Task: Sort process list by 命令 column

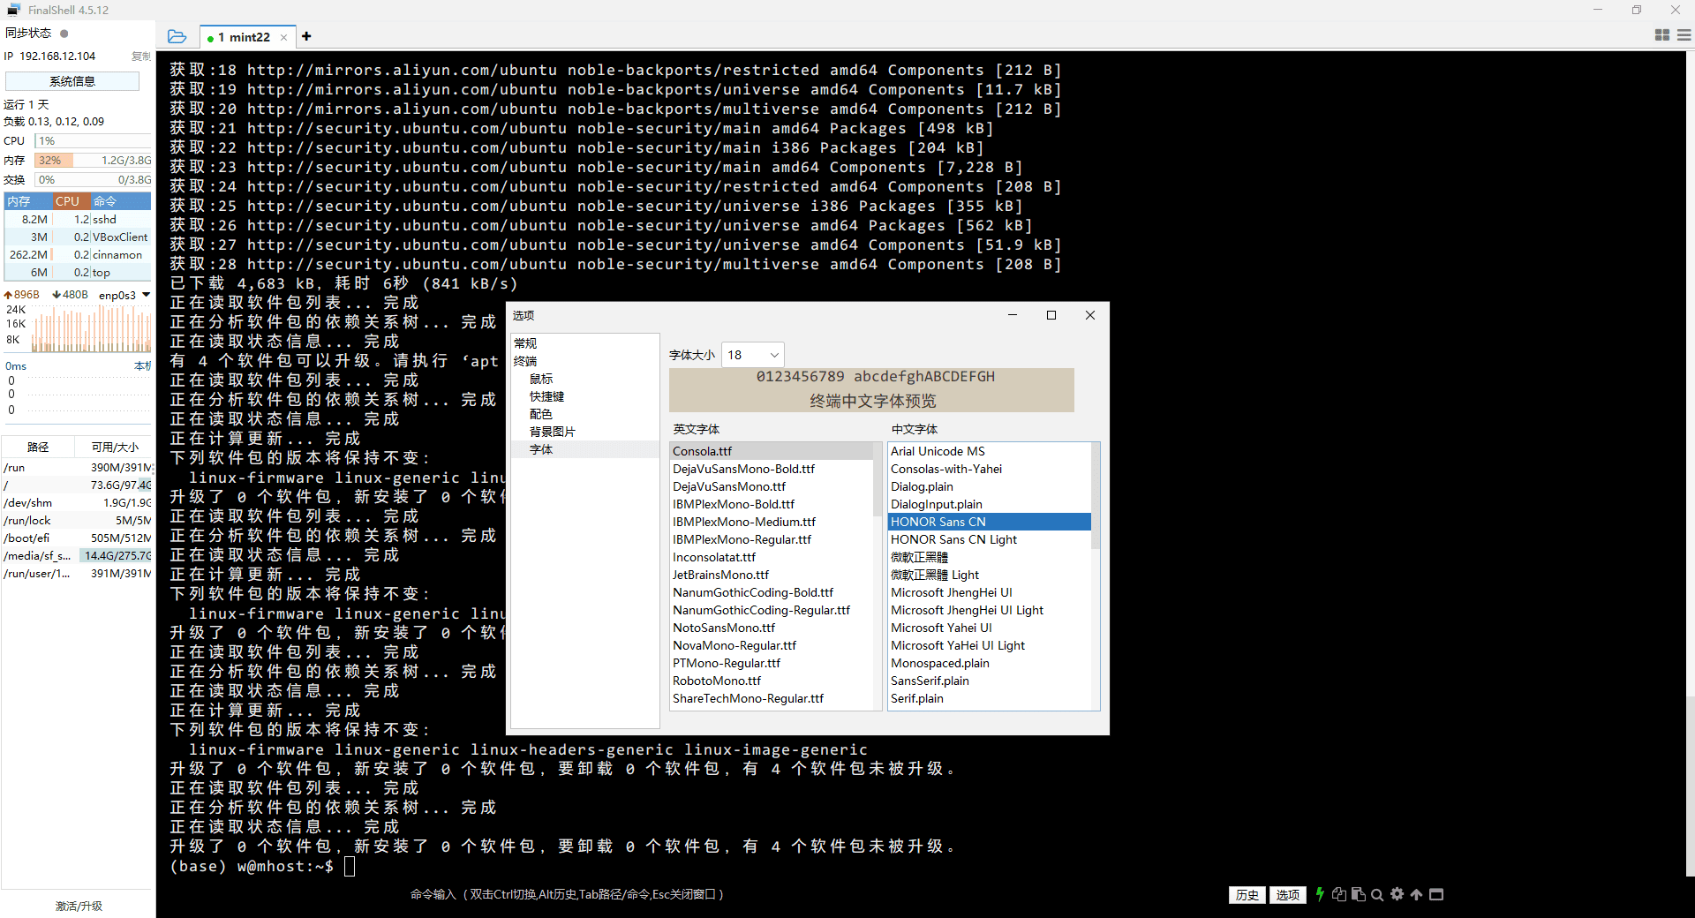Action: 121,201
